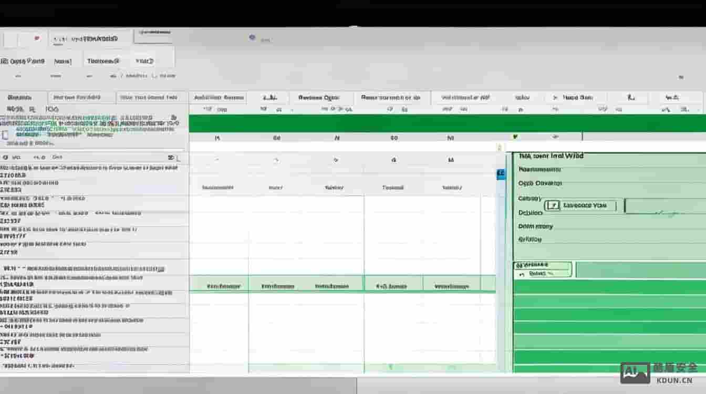Click the input field right of the checkbox
Screen dimensions: 706x394
click(x=665, y=206)
